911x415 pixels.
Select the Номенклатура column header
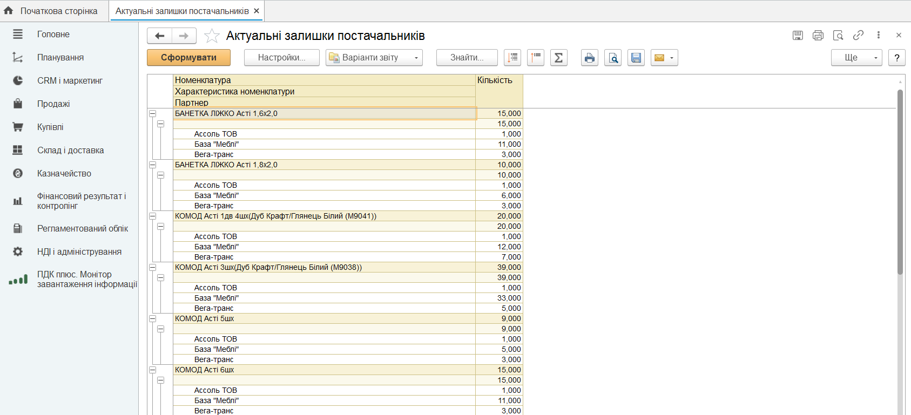pos(324,80)
